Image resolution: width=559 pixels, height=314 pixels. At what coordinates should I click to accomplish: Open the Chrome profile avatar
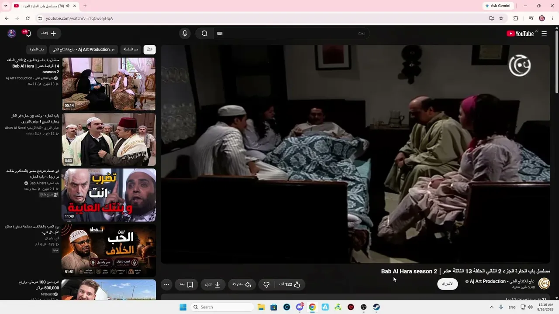click(x=542, y=18)
